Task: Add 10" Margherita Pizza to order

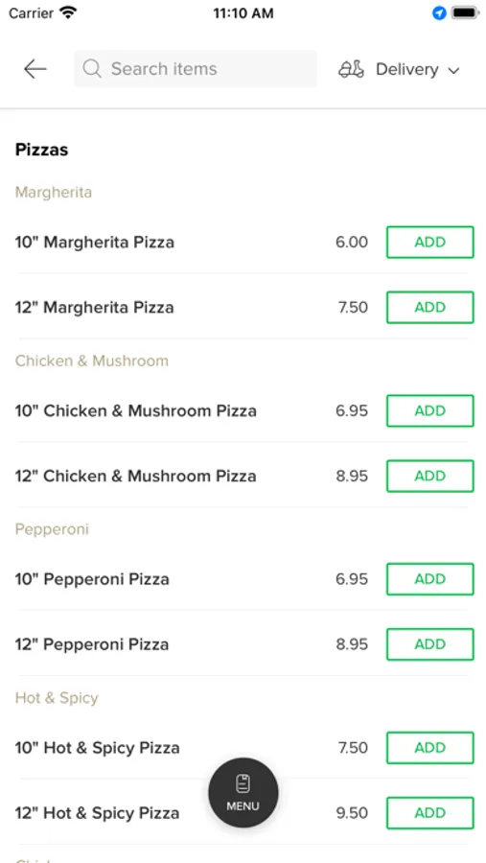Action: pos(429,243)
